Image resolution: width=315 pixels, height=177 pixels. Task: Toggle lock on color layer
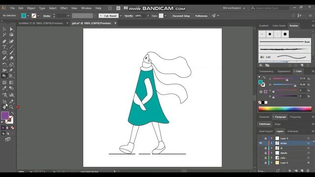click(x=265, y=158)
